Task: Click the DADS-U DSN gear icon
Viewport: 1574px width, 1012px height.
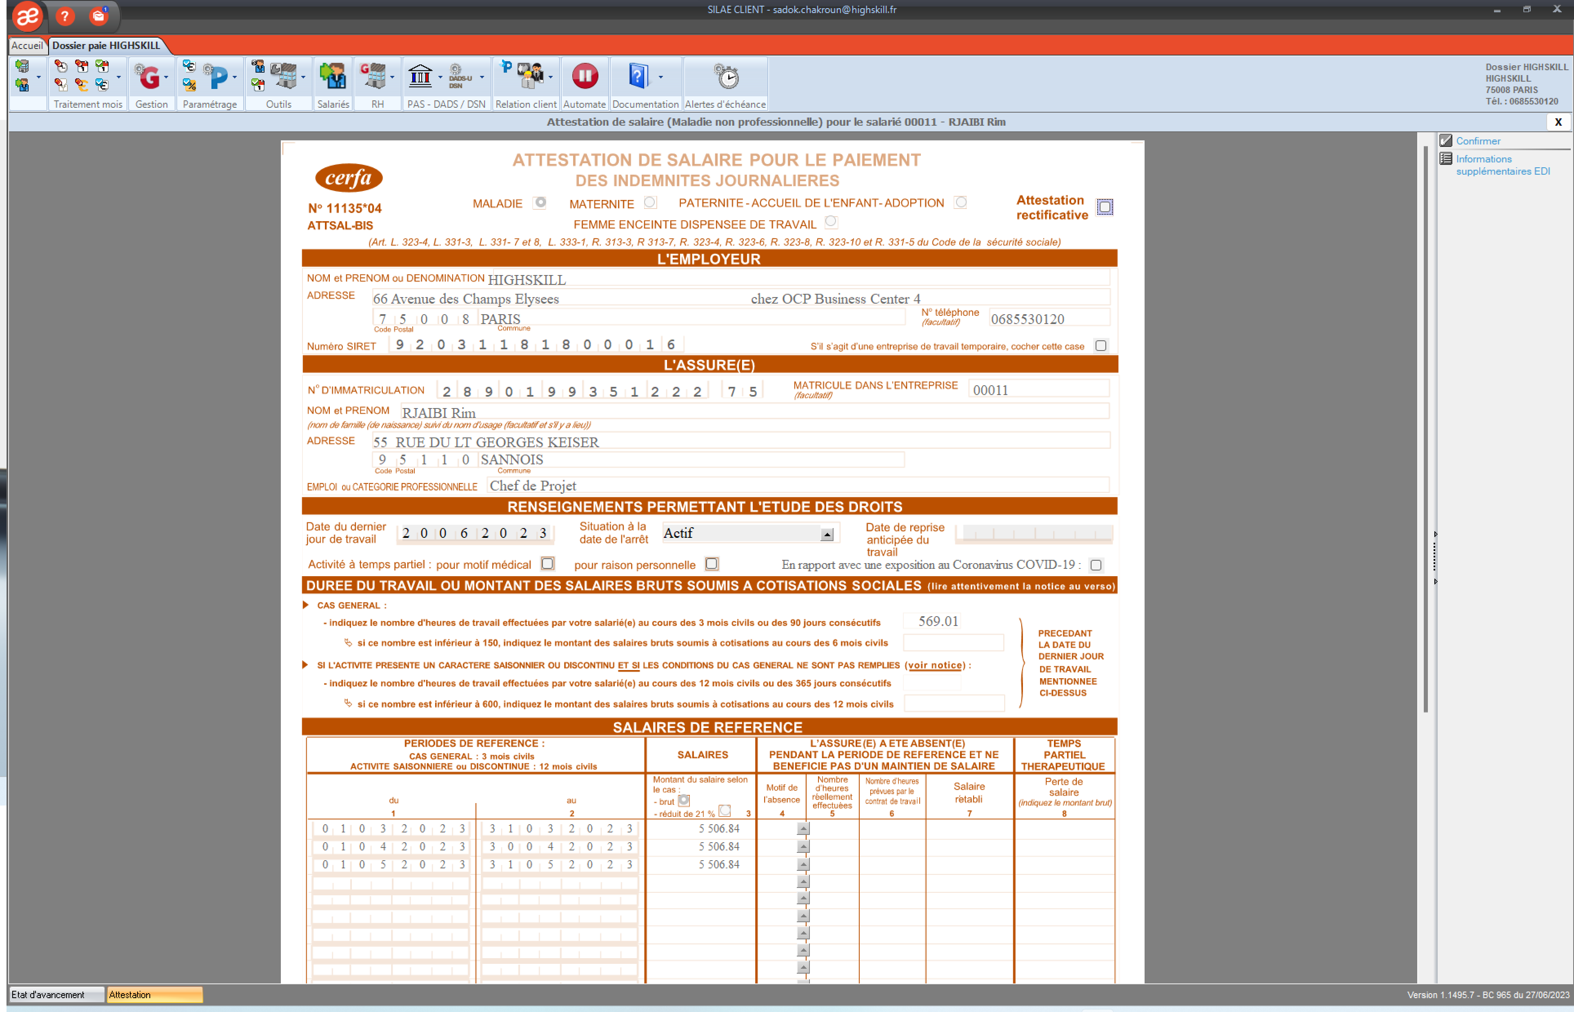Action: coord(460,77)
